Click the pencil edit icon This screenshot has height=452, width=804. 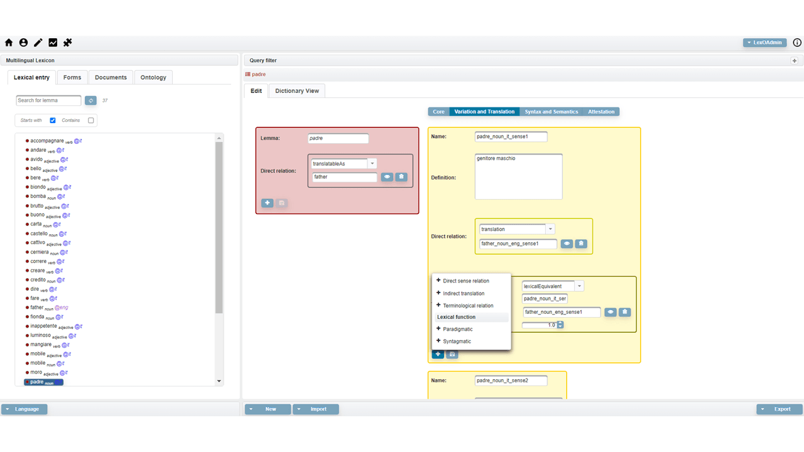38,43
